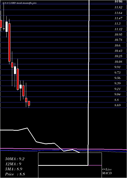
Task: Select the 11.47 price axis label
Action: [x=118, y=18]
